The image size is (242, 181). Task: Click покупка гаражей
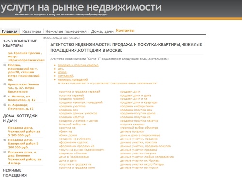(71, 95)
